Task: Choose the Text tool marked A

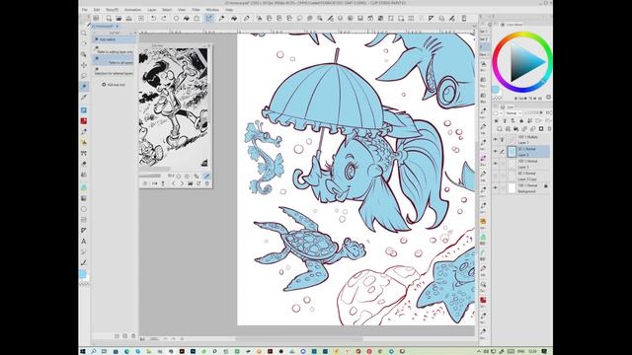Action: (84, 242)
